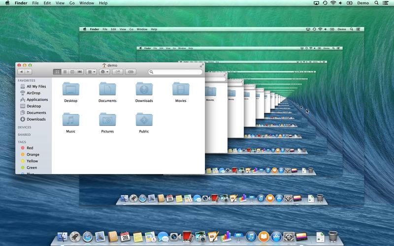
Task: Open the Window menu in top menu bar
Action: 87,3
